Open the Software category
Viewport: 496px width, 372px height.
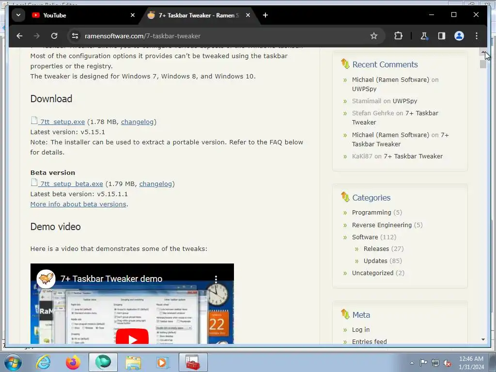[x=365, y=237]
